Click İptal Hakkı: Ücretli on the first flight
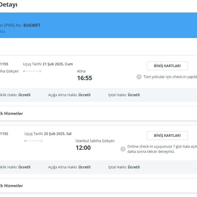Screen dimensions: 197x197 (x=124, y=95)
